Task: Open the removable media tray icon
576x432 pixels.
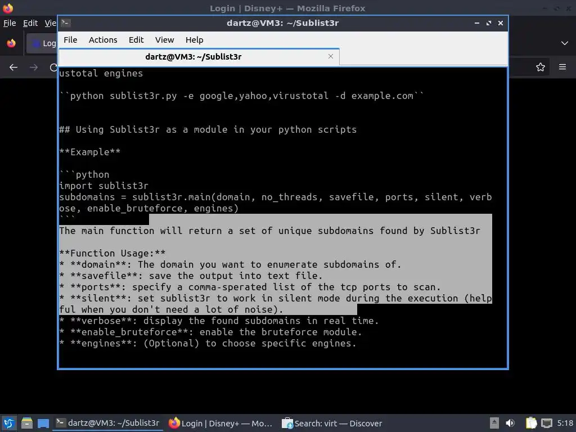Action: click(x=494, y=423)
